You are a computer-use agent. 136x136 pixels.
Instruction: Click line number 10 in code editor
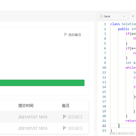click(104, 68)
